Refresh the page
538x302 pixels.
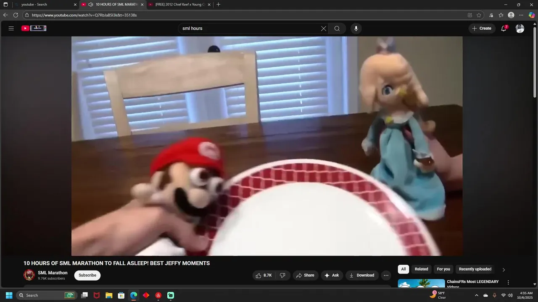(16, 15)
